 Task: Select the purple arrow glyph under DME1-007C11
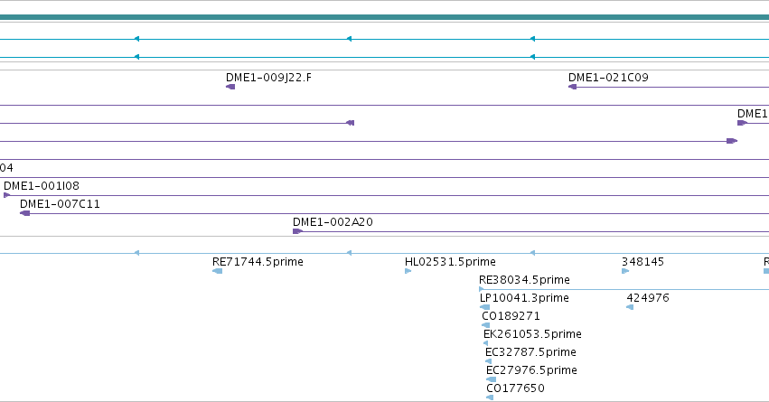click(25, 213)
